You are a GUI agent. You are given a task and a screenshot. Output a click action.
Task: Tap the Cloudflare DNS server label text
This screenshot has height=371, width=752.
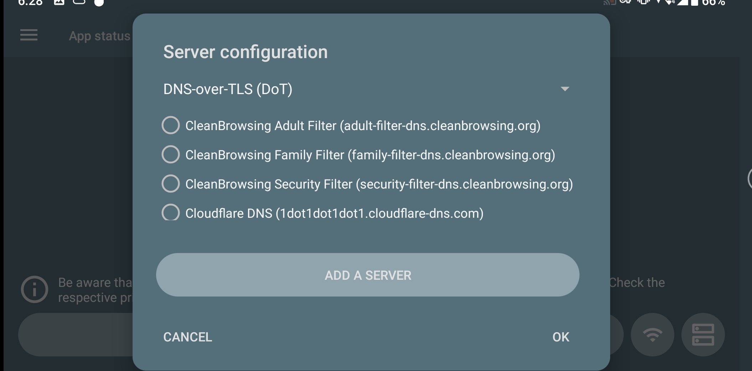click(x=334, y=213)
